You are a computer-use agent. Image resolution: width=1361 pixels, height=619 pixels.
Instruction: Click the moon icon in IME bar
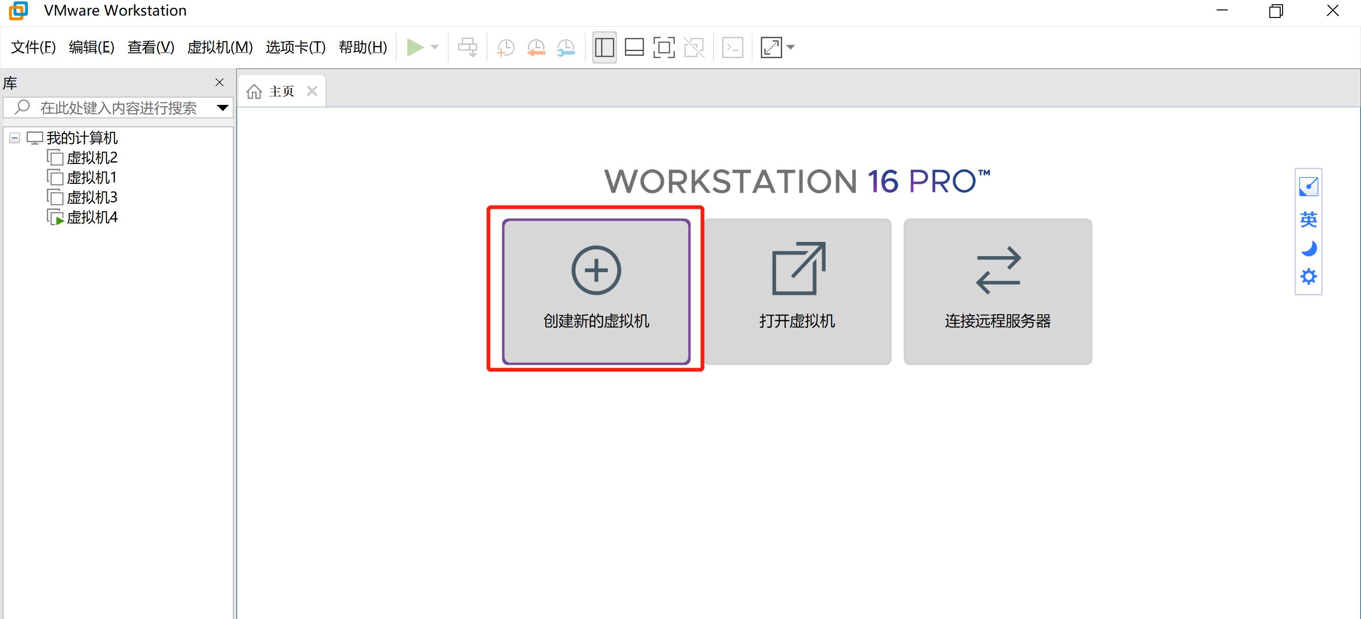pyautogui.click(x=1309, y=248)
